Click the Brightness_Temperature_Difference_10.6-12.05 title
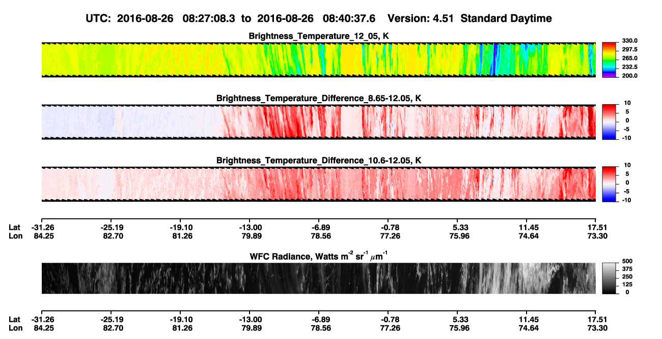Image resolution: width=662 pixels, height=339 pixels. click(x=319, y=161)
